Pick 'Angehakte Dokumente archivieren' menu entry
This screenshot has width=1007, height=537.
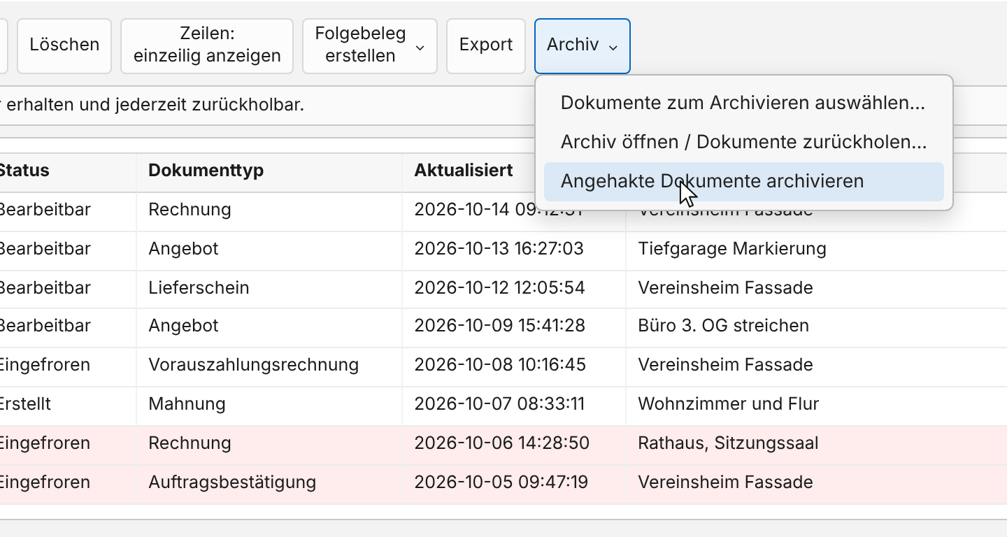click(x=743, y=182)
